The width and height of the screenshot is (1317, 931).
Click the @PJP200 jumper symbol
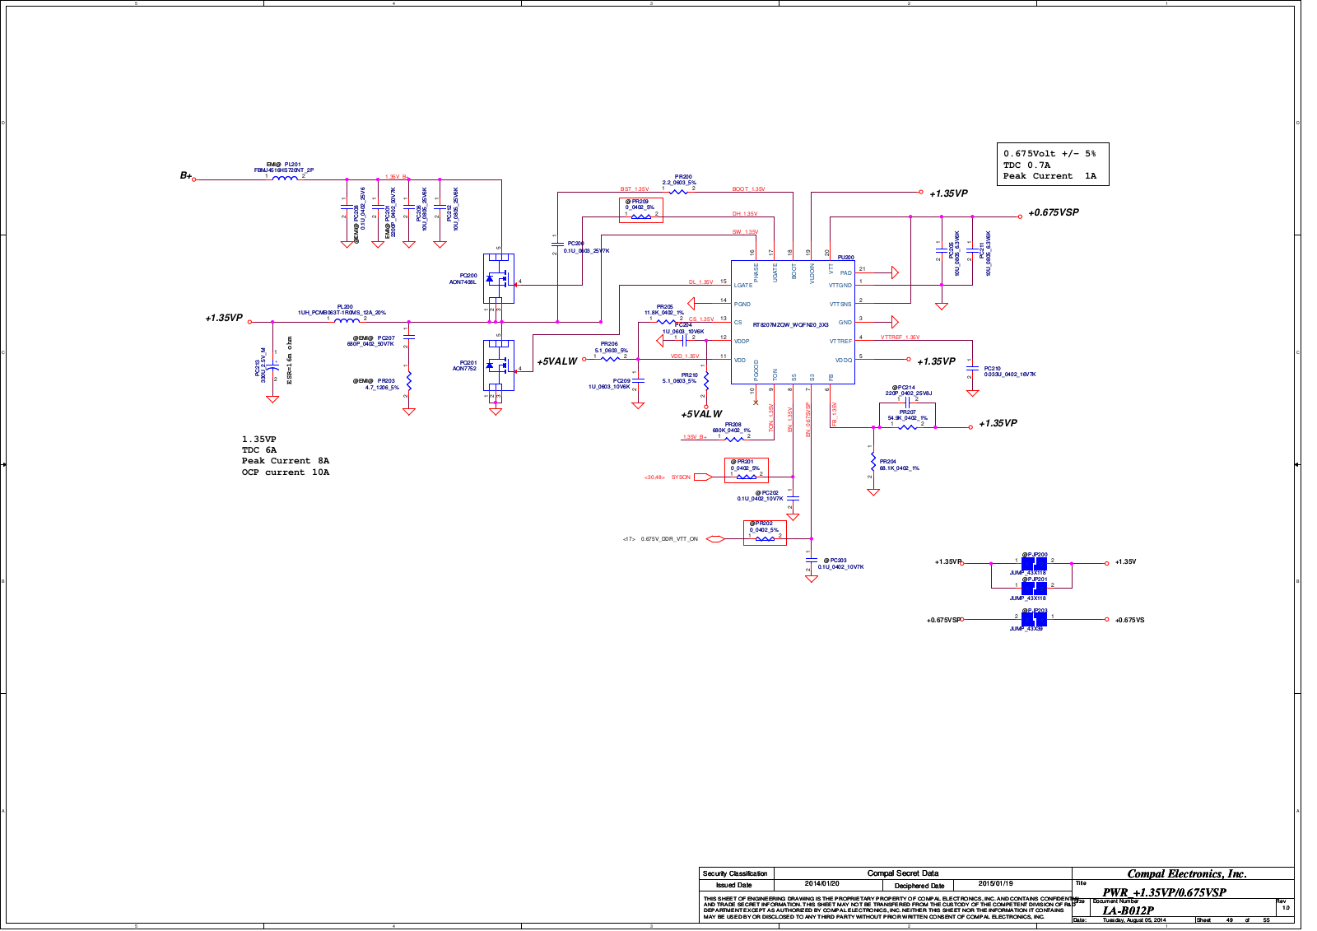[x=1034, y=564]
